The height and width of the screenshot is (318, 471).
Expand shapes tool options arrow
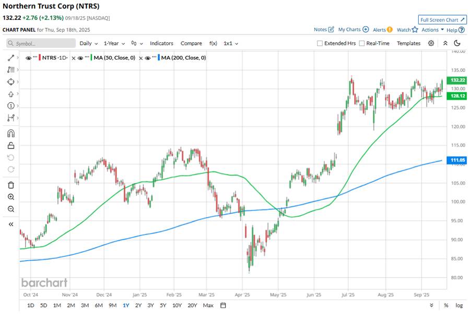pyautogui.click(x=18, y=81)
